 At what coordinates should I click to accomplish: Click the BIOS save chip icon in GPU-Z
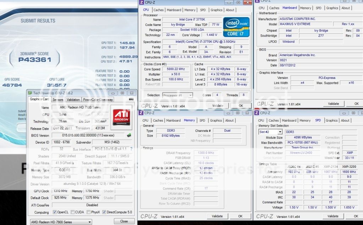(x=129, y=135)
